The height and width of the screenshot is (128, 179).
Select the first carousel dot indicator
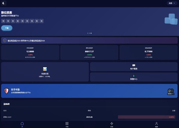coord(88,33)
